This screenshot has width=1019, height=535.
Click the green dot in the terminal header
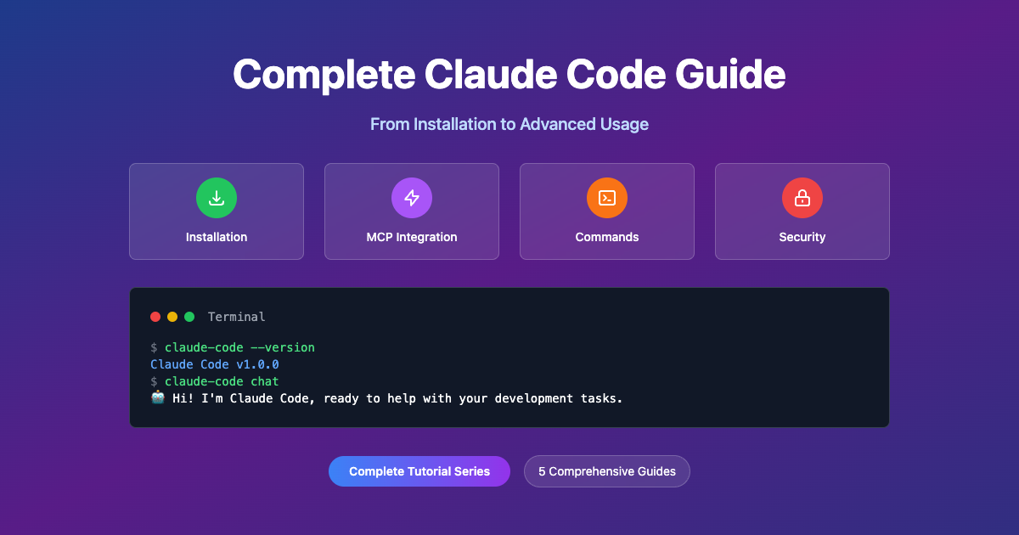[x=189, y=317]
